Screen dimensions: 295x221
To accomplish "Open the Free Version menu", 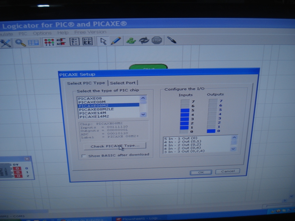I will [90, 32].
